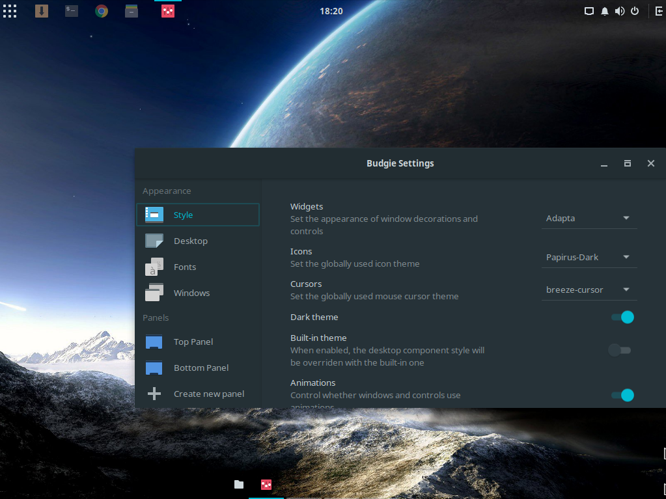Click the Panels section heading
Viewport: 666px width, 499px height.
[x=156, y=317]
